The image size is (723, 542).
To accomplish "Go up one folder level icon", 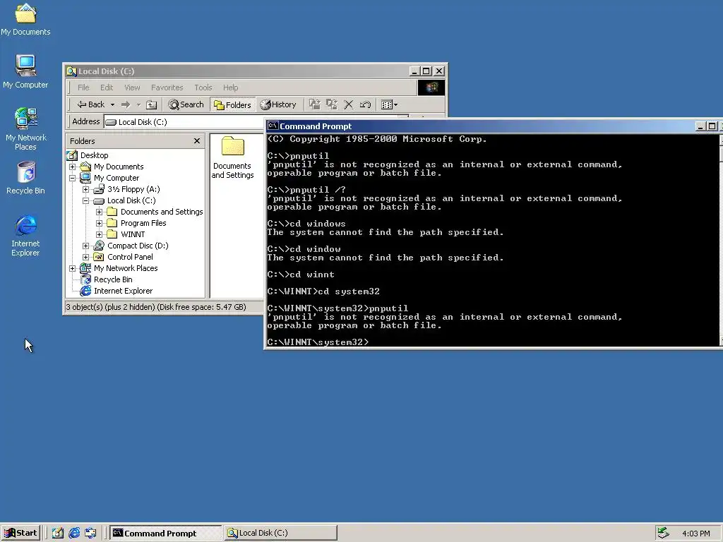I will 151,104.
